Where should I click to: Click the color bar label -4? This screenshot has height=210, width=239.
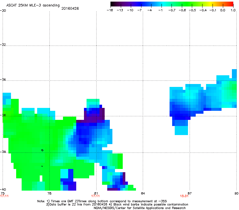(150, 10)
